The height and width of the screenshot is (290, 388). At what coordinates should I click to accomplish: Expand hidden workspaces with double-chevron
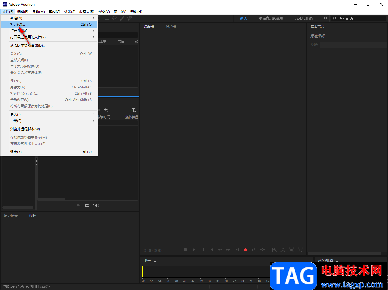click(x=325, y=18)
